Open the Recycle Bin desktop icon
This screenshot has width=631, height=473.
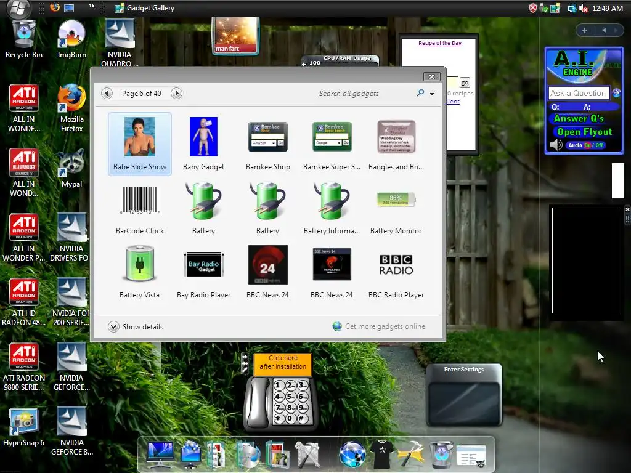[x=24, y=39]
